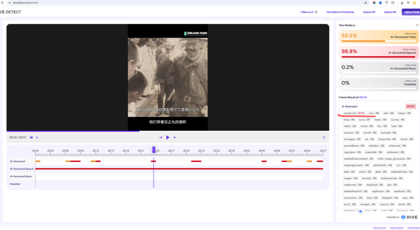Click the red AI-Generated Speech timeline bar

179,169
